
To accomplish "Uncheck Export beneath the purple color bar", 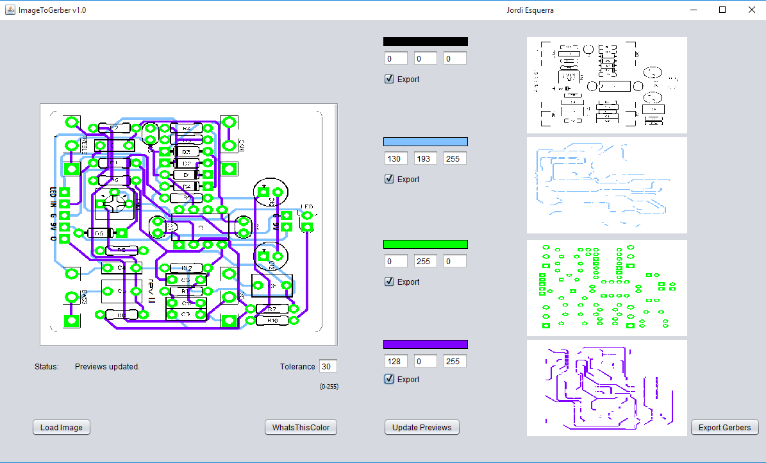I will tap(389, 379).
